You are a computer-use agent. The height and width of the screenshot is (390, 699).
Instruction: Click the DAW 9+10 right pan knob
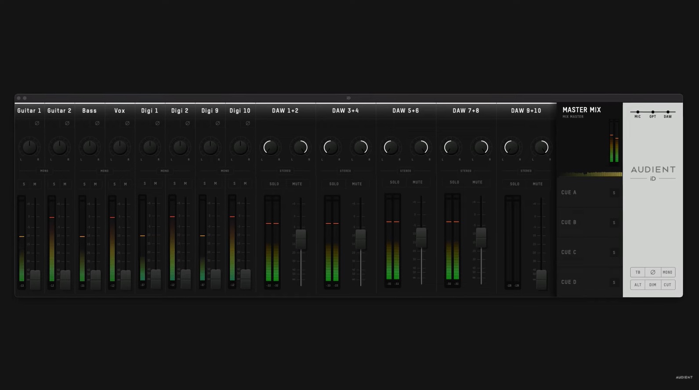click(x=541, y=147)
